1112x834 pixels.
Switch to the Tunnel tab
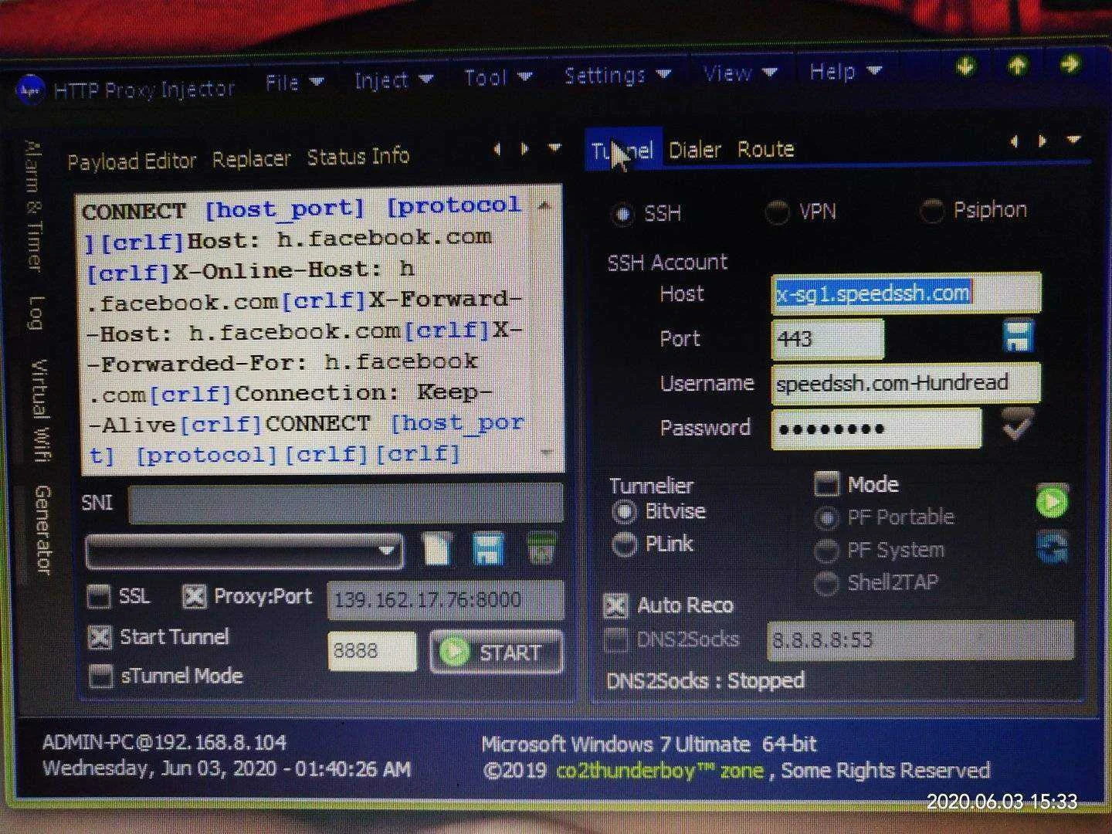pyautogui.click(x=623, y=151)
